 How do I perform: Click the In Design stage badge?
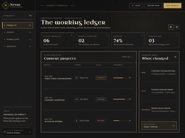click(101, 78)
